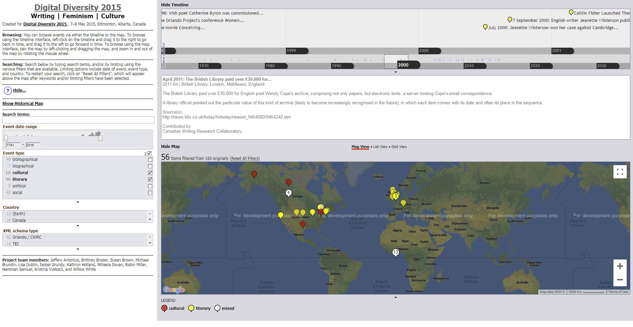The image size is (633, 327).
Task: Zoom in the map with plus button
Action: tap(620, 266)
